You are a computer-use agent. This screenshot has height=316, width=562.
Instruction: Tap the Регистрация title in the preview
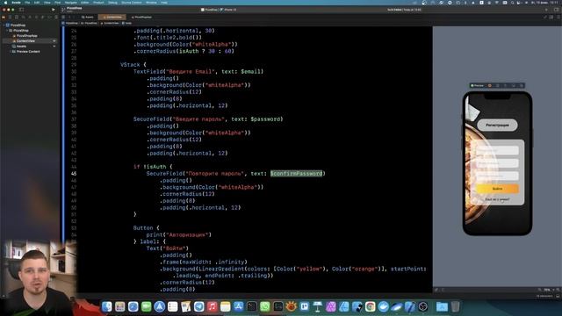(x=497, y=125)
